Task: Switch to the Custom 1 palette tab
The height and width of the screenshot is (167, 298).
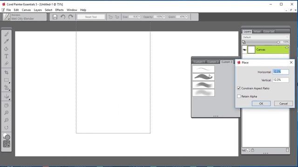Action: click(x=199, y=62)
